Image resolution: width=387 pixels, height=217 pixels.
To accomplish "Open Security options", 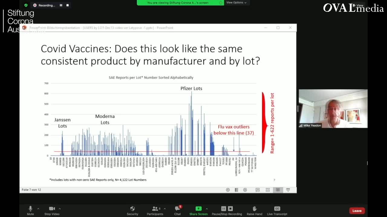I will click(132, 210).
